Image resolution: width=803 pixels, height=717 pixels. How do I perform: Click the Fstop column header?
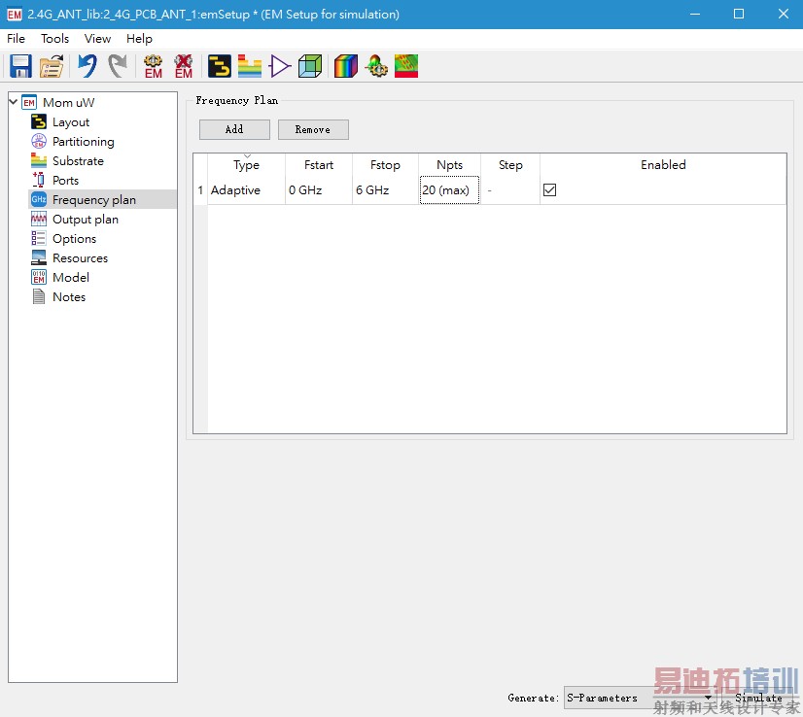click(x=385, y=165)
